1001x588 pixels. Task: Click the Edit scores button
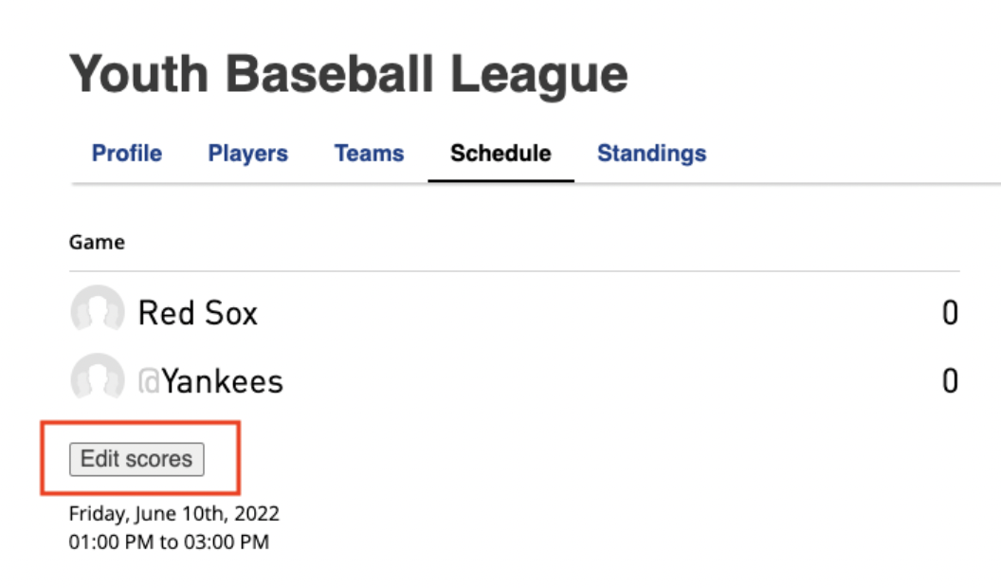pos(136,459)
